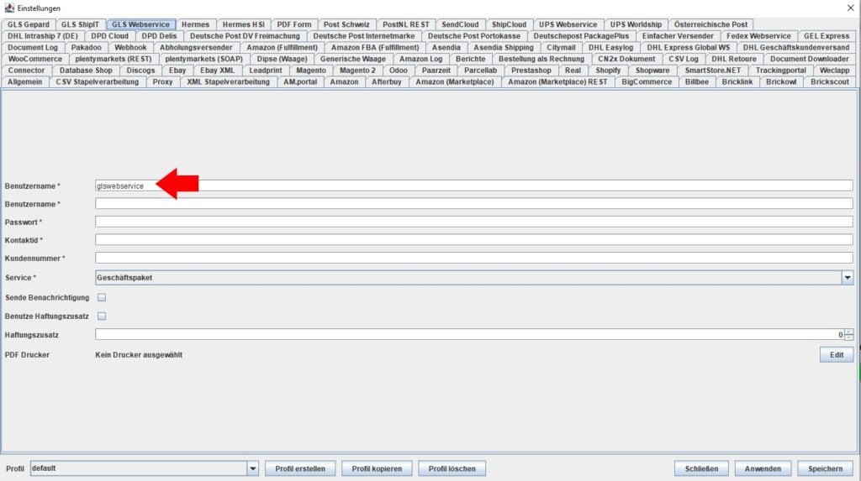The height and width of the screenshot is (481, 861).
Task: Open the Shopify tab
Action: (608, 71)
